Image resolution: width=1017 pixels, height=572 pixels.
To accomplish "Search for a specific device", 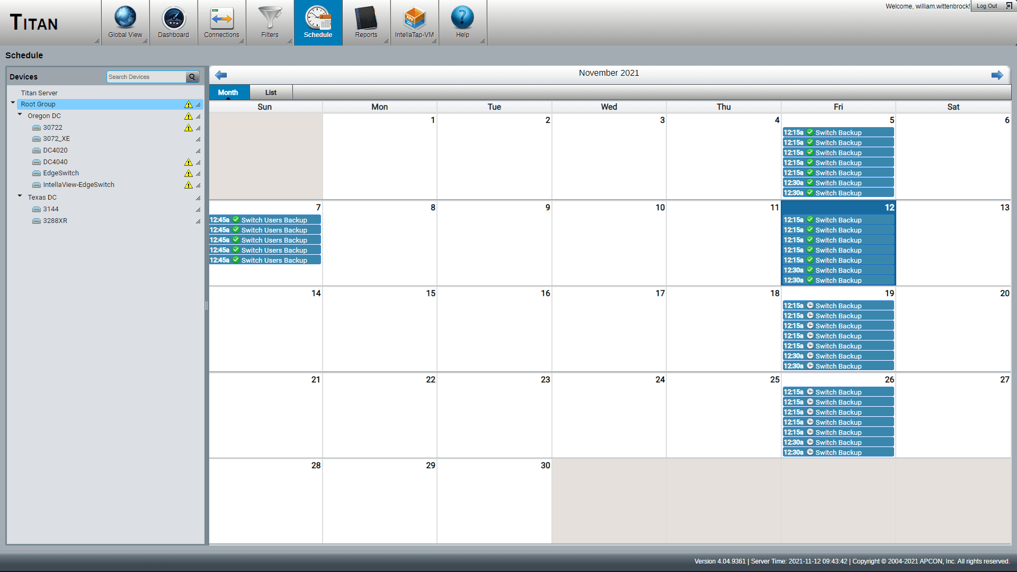I will (146, 76).
